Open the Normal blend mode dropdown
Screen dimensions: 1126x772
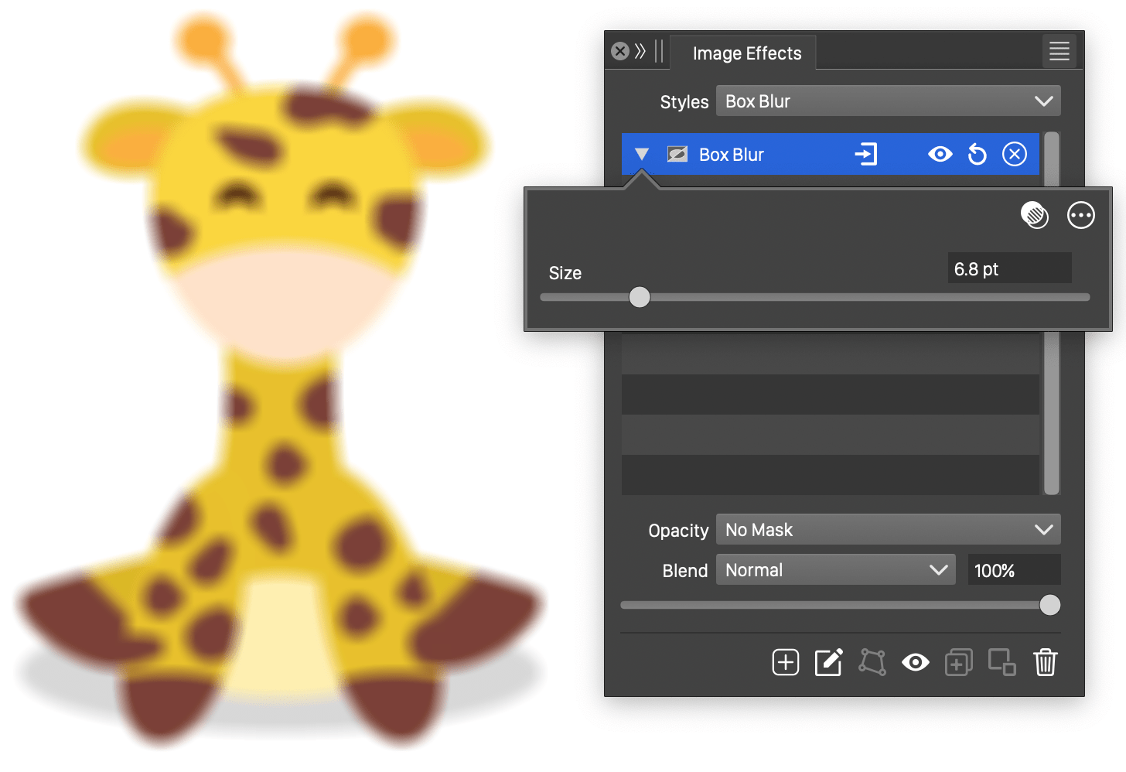(835, 569)
